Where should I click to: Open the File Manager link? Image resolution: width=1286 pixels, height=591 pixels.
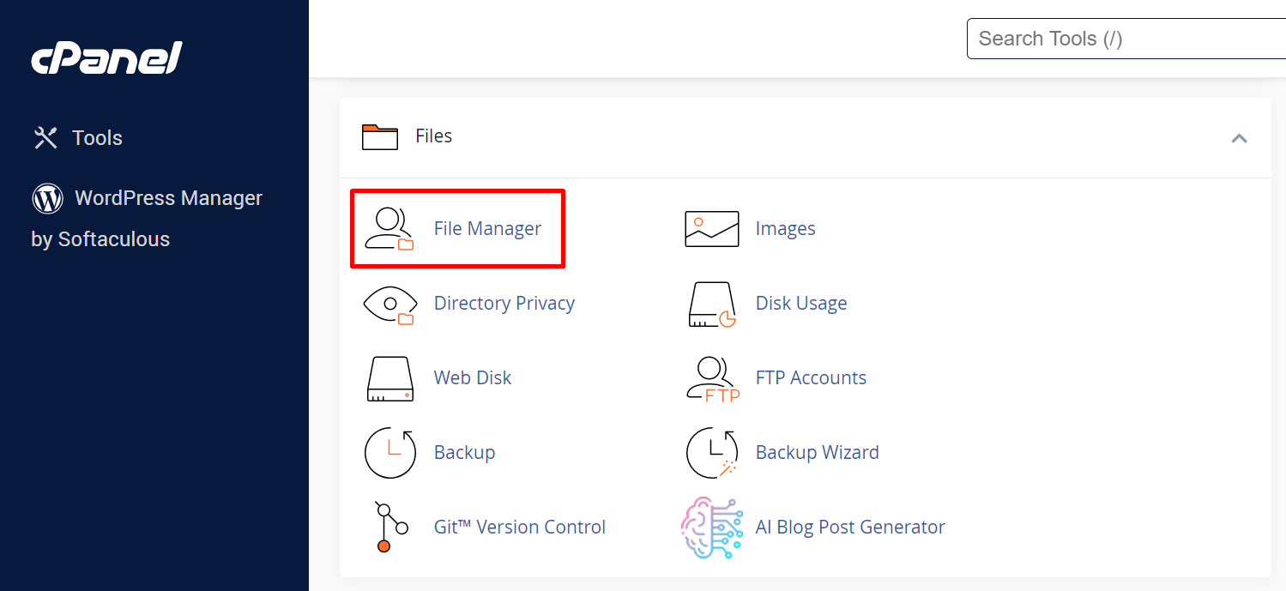[487, 229]
